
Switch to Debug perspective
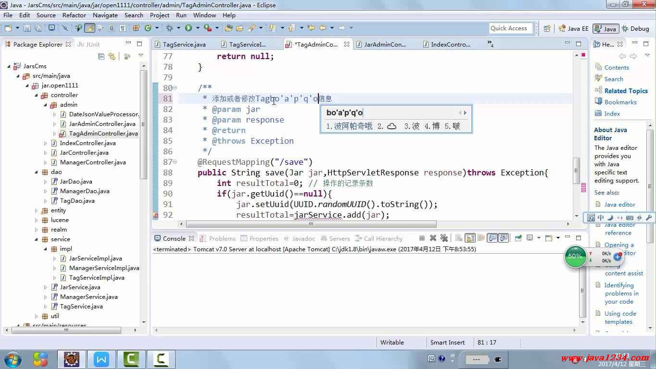pyautogui.click(x=636, y=29)
